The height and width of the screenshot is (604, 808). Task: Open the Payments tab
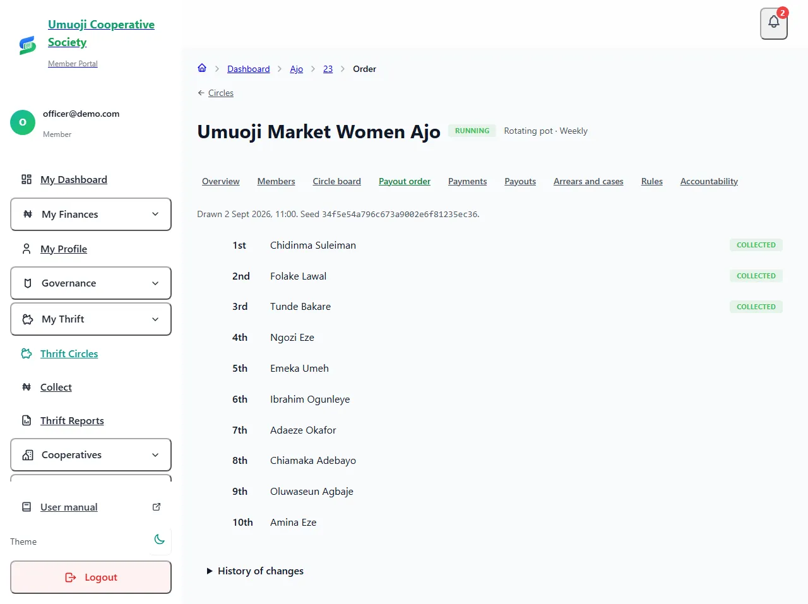tap(468, 181)
